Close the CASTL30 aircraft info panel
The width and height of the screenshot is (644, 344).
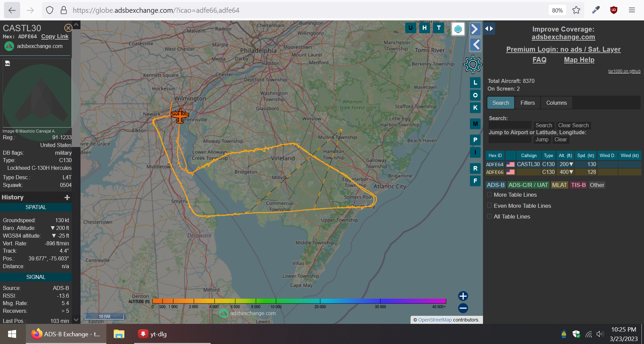pos(68,28)
